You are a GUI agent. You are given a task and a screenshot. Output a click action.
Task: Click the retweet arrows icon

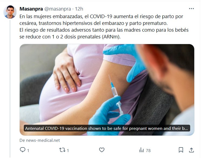pos(62,150)
